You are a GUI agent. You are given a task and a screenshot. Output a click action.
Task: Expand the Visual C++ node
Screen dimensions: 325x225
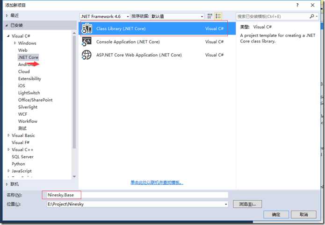pyautogui.click(x=8, y=149)
